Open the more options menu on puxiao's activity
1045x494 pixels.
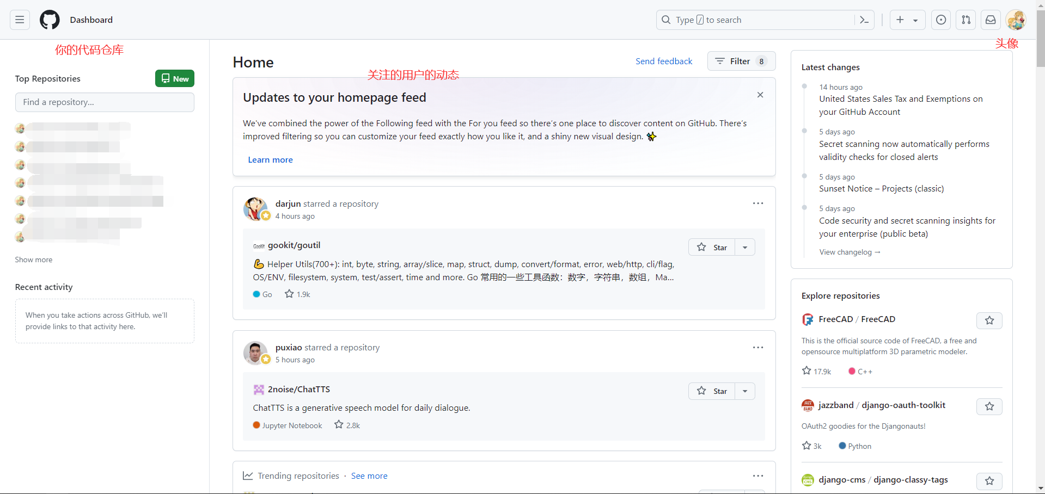tap(757, 348)
